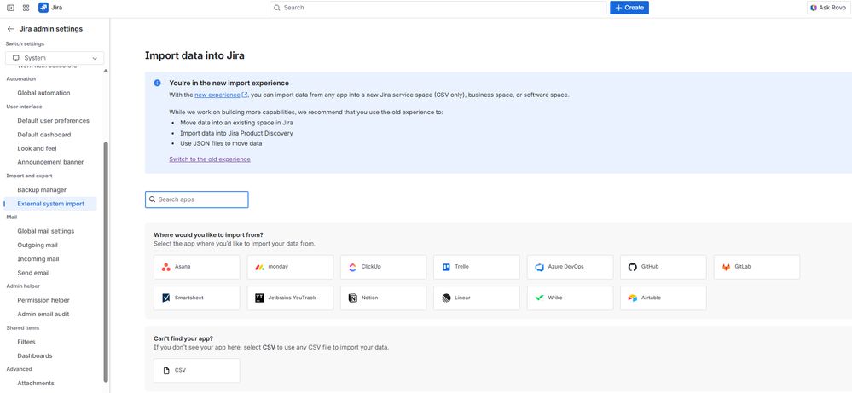Click the Wrike checkmark icon

(540, 298)
